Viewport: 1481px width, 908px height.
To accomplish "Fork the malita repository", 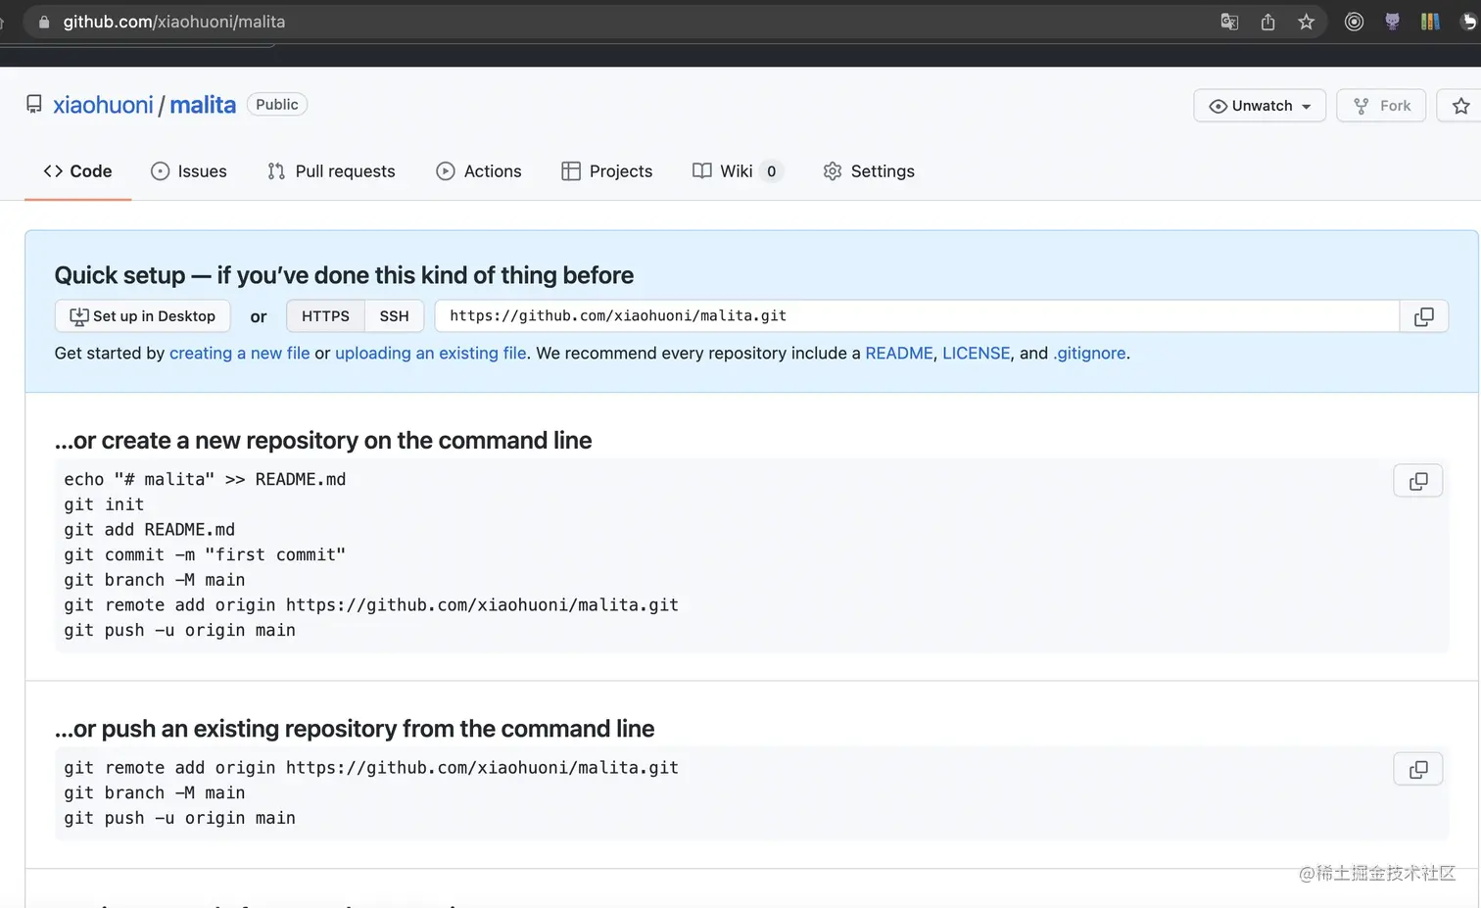I will click(1381, 106).
